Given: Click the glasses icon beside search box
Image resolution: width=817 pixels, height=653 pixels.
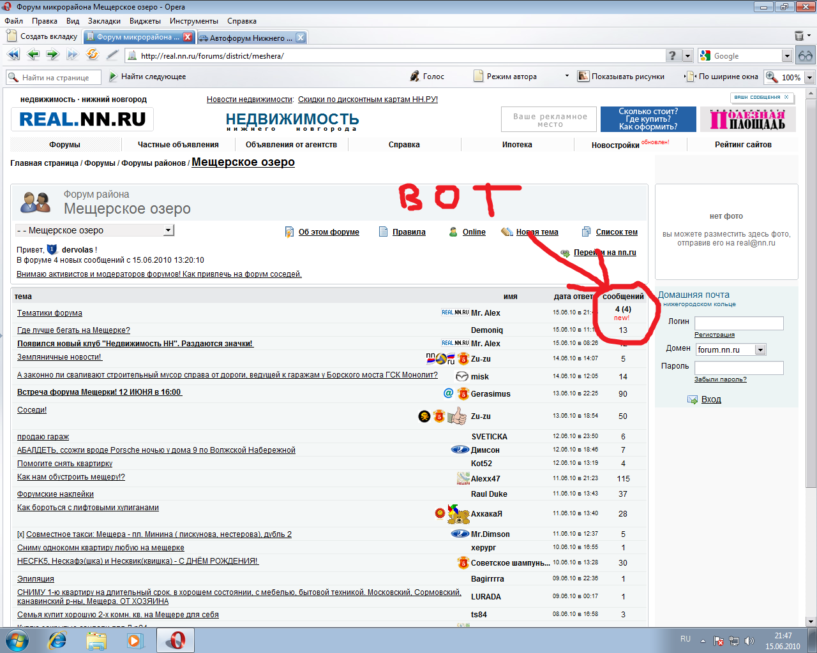Looking at the screenshot, I should point(806,55).
